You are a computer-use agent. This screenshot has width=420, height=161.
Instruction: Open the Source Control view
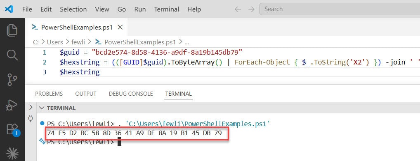(12, 79)
